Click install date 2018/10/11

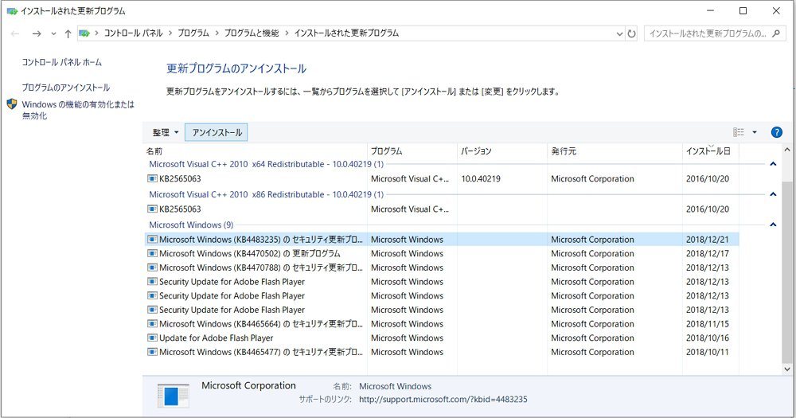[x=707, y=352]
